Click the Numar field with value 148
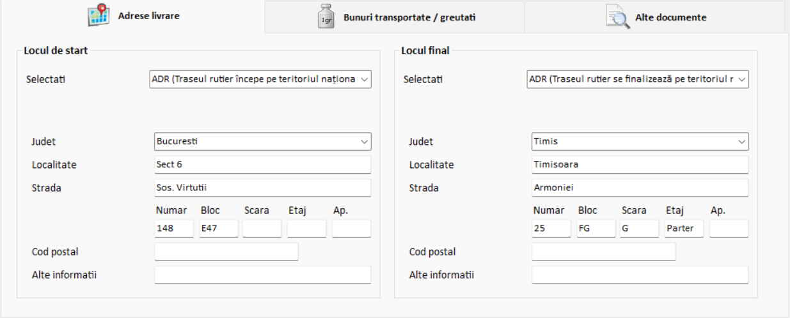 click(174, 229)
